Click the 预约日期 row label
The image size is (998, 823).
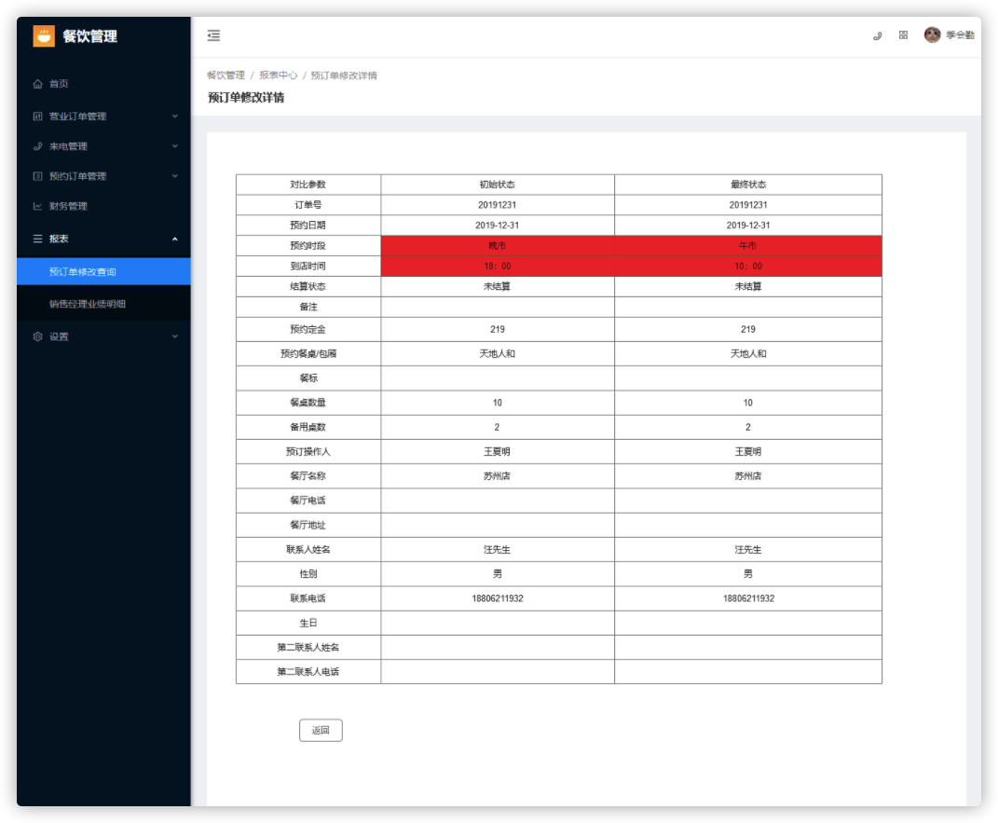tap(308, 225)
